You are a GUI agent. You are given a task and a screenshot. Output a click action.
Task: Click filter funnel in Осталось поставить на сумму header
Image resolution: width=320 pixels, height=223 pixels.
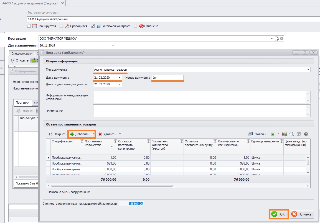(x=215, y=141)
